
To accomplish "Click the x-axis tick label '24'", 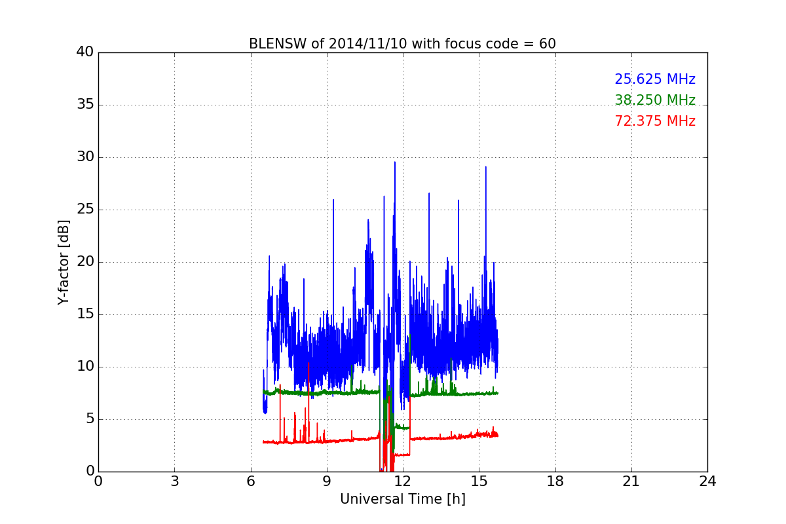I will 707,481.
